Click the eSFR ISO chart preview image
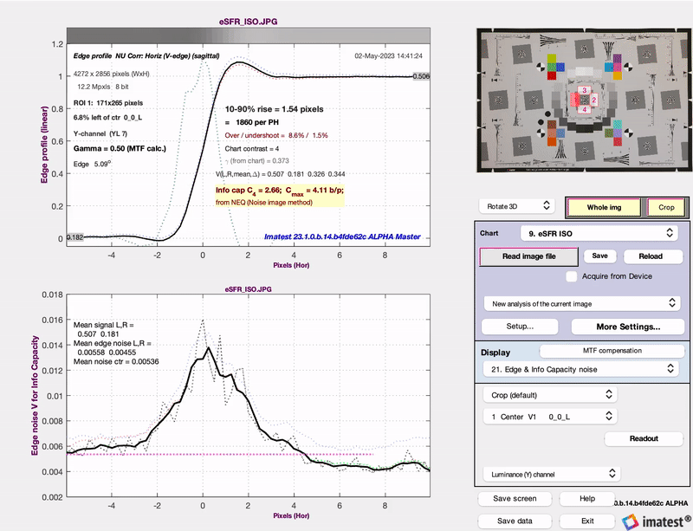The width and height of the screenshot is (693, 531). (x=584, y=100)
